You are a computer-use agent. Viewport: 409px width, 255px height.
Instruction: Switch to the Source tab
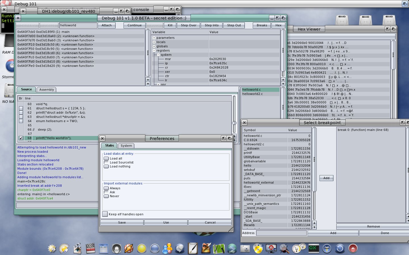point(26,89)
